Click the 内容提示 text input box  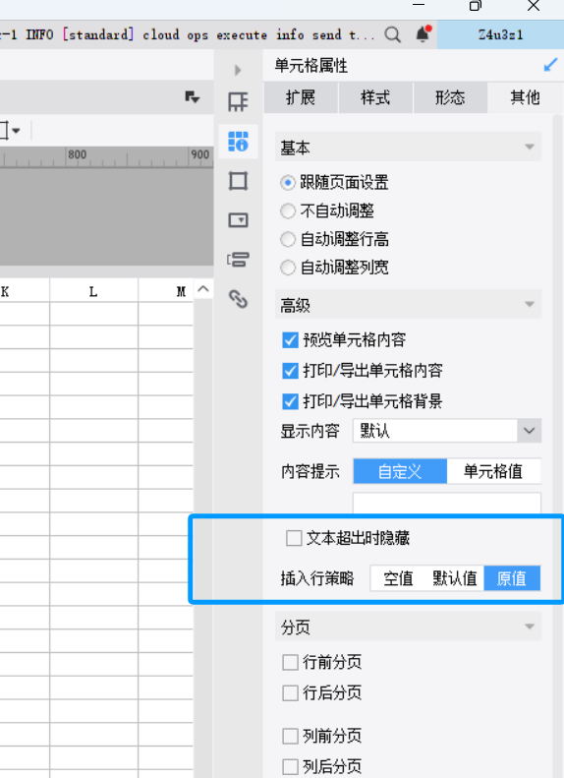coord(446,504)
